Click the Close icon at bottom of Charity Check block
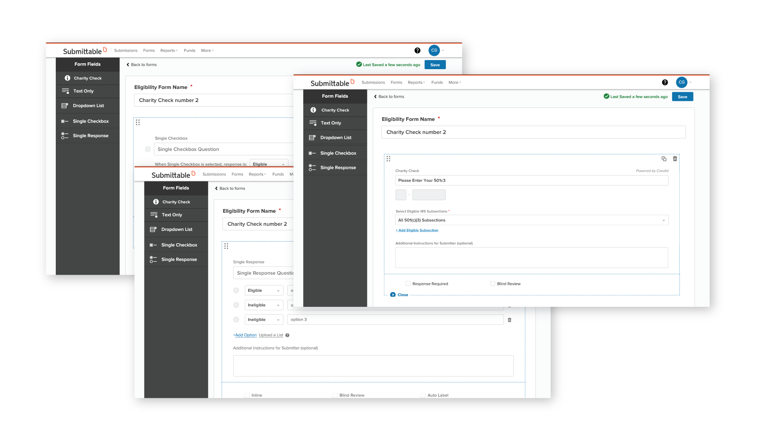This screenshot has width=760, height=427. click(393, 295)
